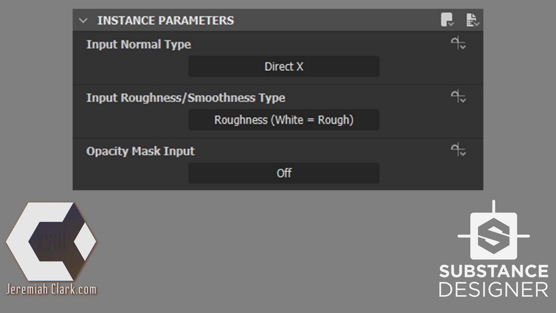The image size is (556, 313).
Task: Open the Jeremiah Clark.com link text
Action: pyautogui.click(x=51, y=289)
